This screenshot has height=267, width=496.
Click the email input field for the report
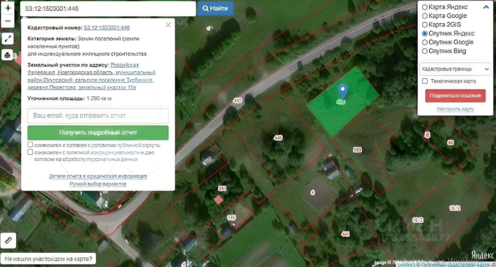click(x=98, y=116)
